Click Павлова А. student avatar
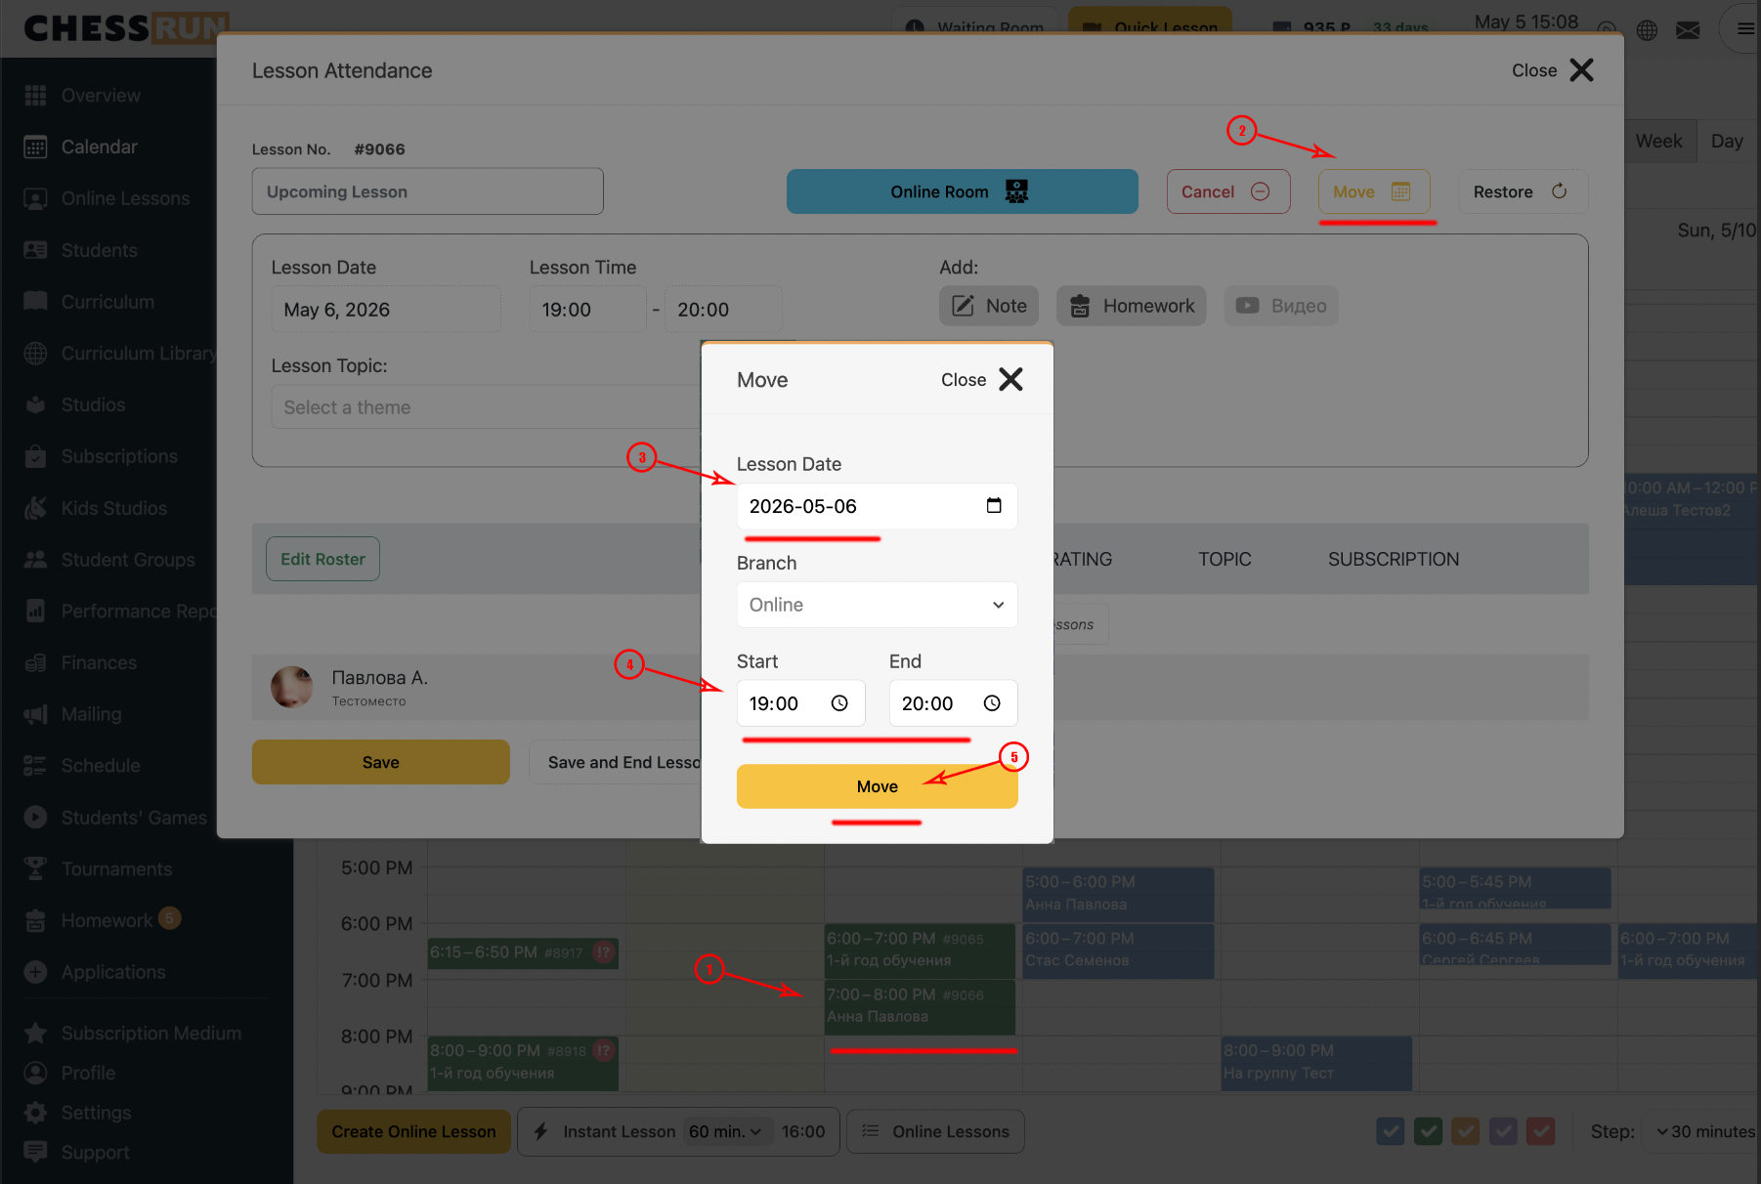This screenshot has height=1184, width=1761. [x=291, y=688]
